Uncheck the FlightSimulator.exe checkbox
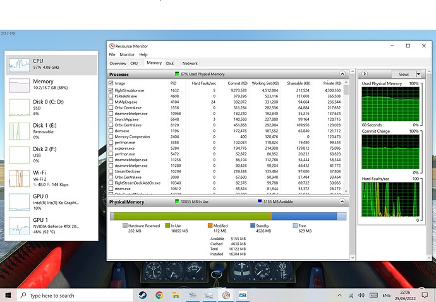This screenshot has height=302, width=436. click(111, 90)
